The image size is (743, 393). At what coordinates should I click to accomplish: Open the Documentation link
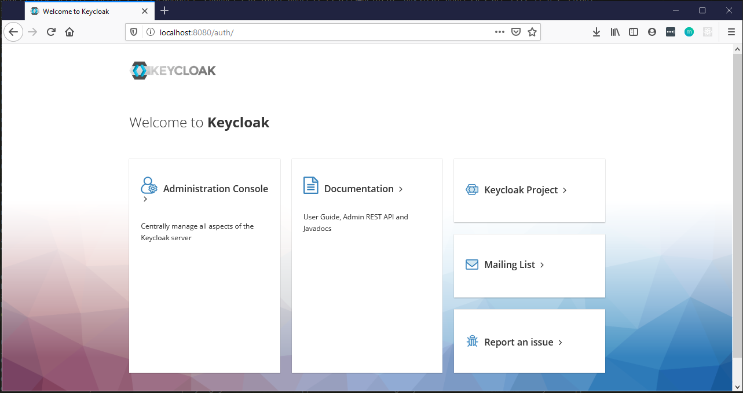click(x=359, y=189)
